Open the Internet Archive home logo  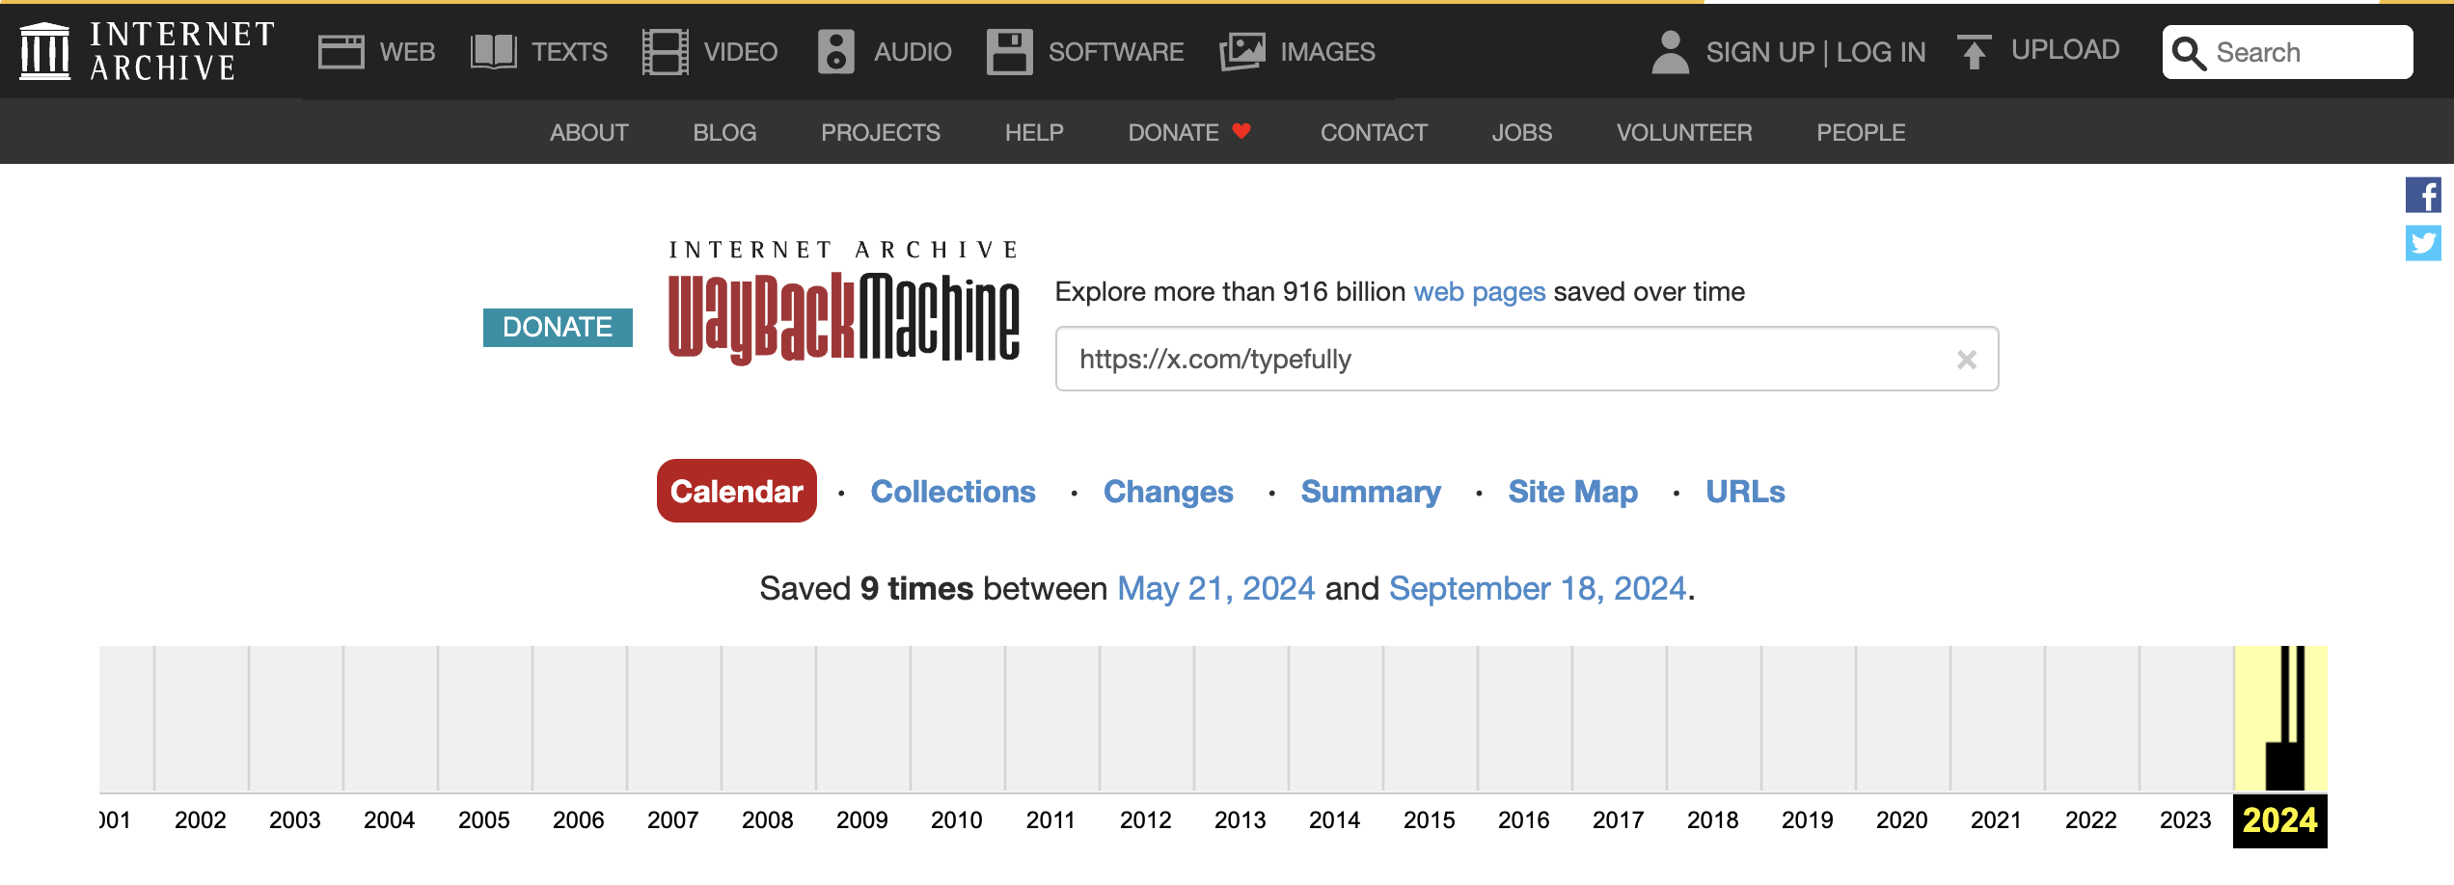pos(147,51)
